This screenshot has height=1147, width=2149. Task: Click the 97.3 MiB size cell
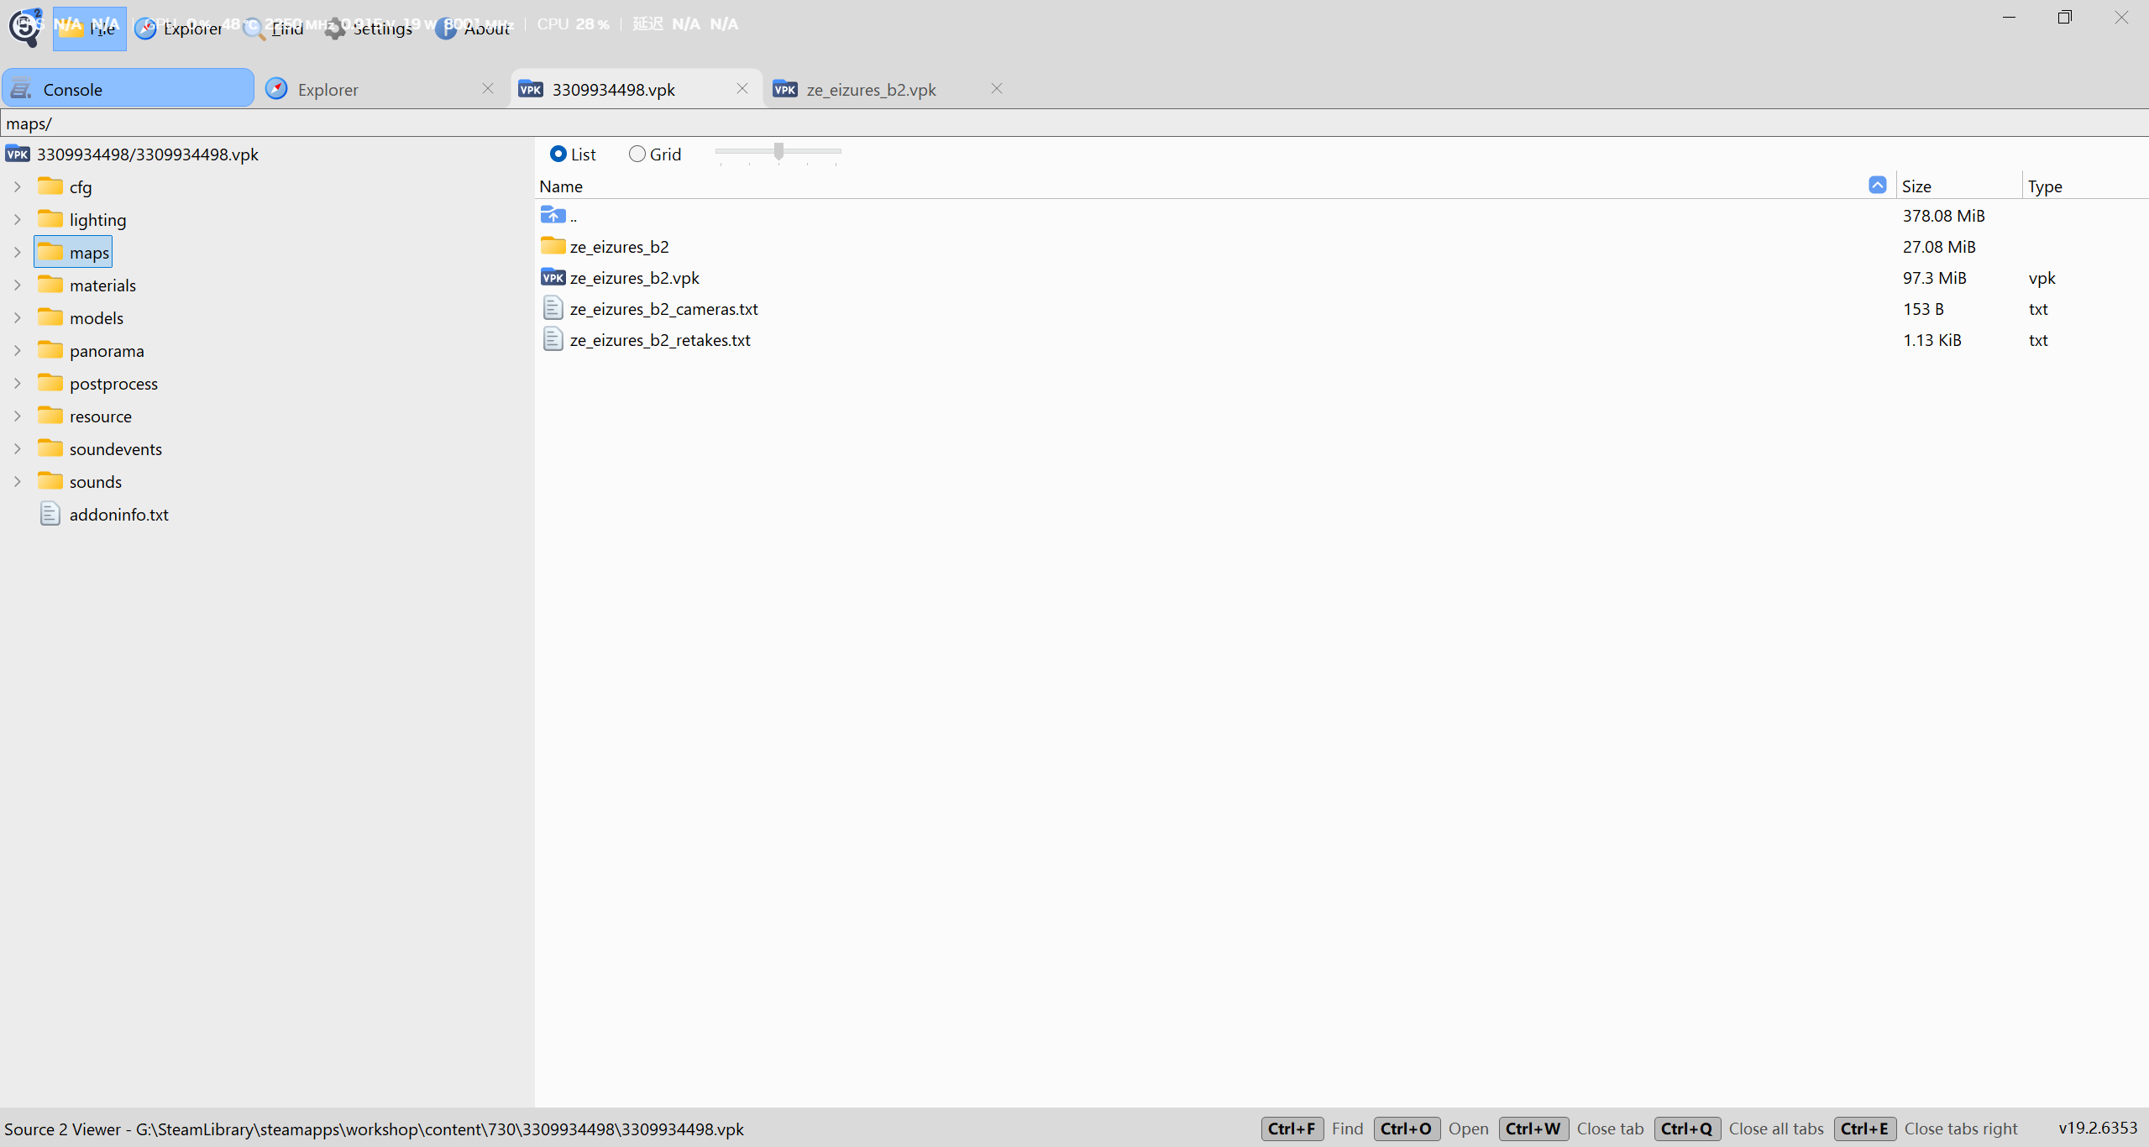[x=1935, y=278]
